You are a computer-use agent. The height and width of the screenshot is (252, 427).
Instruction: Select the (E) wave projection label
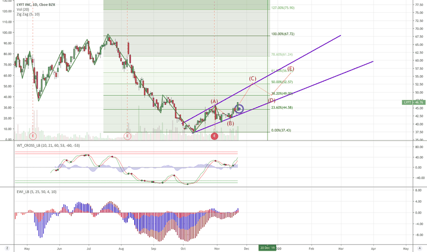(x=291, y=68)
